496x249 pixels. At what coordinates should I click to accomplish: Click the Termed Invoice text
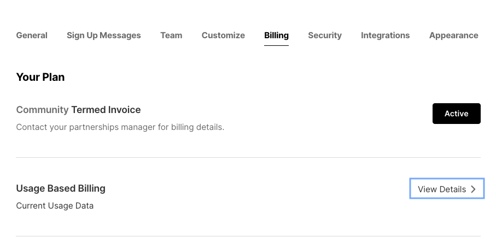point(106,110)
